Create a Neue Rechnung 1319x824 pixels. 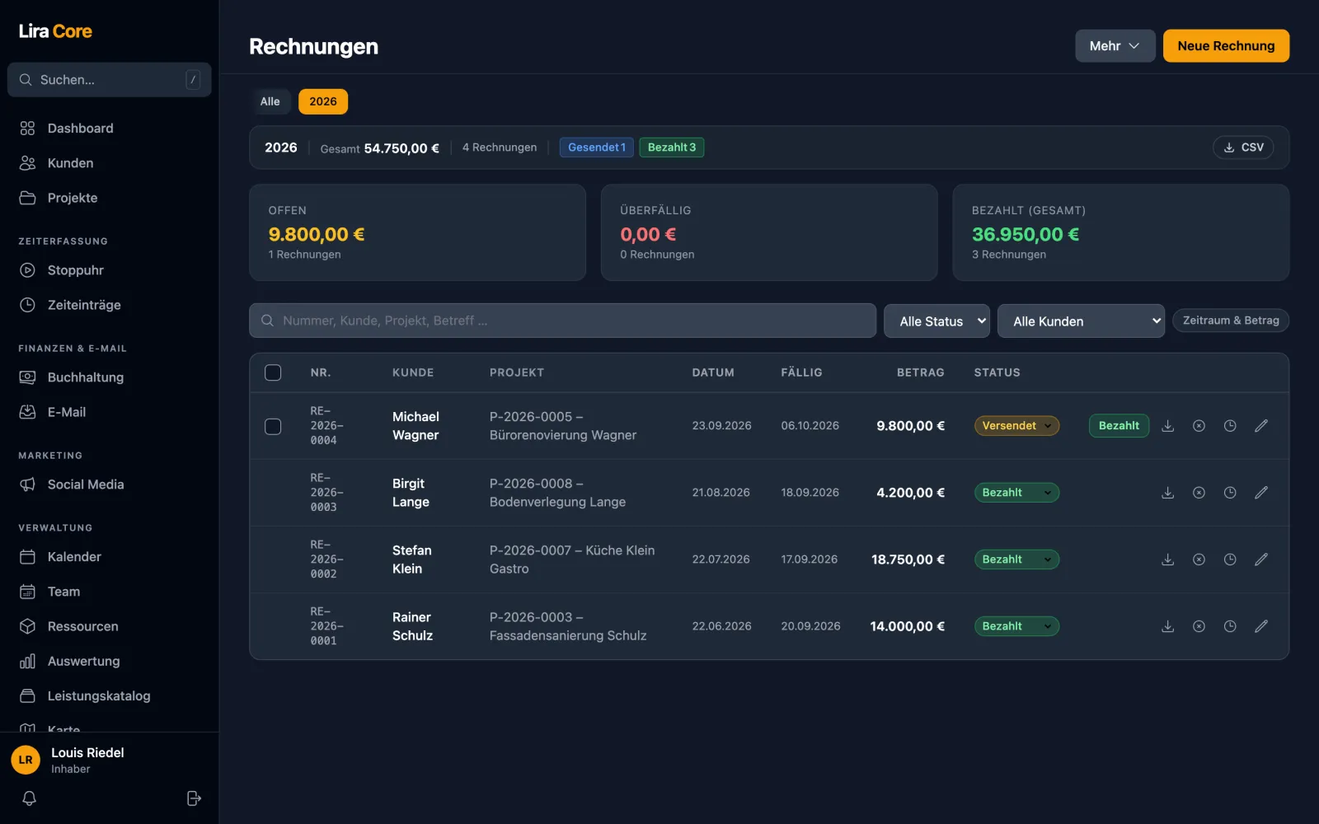coord(1226,46)
